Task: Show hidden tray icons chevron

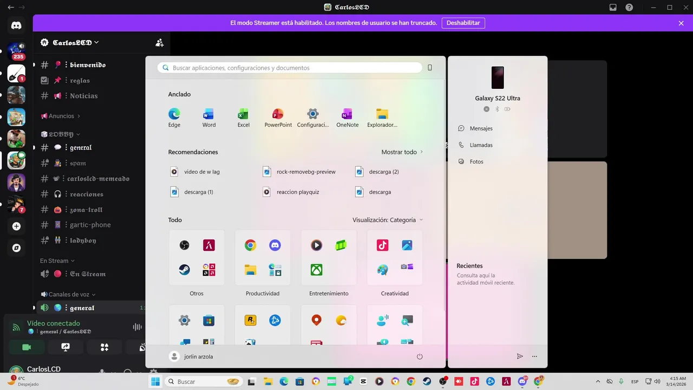Action: pyautogui.click(x=598, y=381)
